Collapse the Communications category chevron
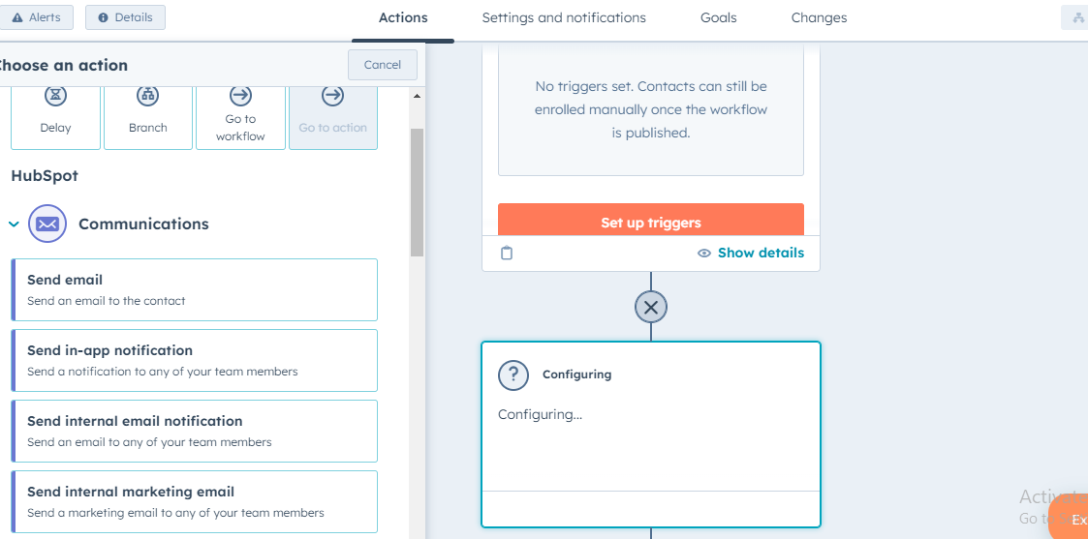Screen dimensions: 1088x539 [x=14, y=224]
